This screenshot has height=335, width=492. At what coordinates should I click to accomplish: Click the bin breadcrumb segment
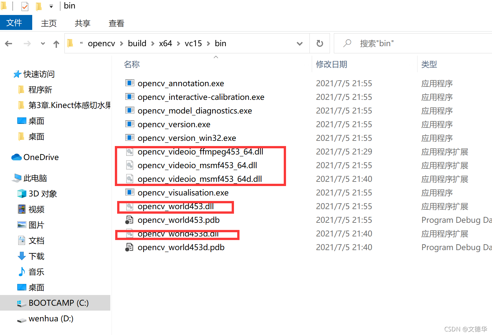[220, 43]
